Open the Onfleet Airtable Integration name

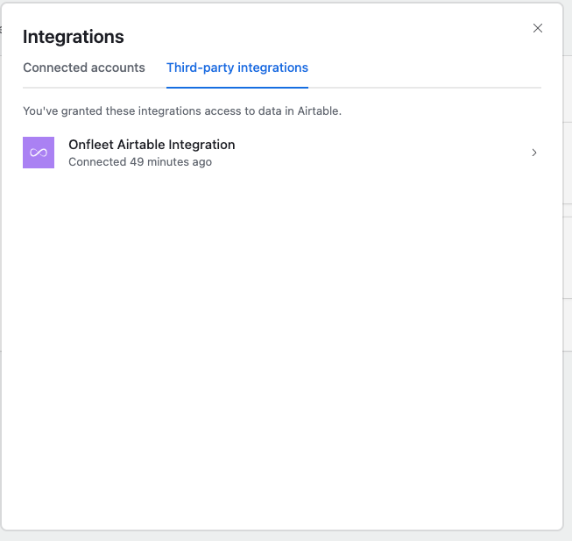click(152, 145)
